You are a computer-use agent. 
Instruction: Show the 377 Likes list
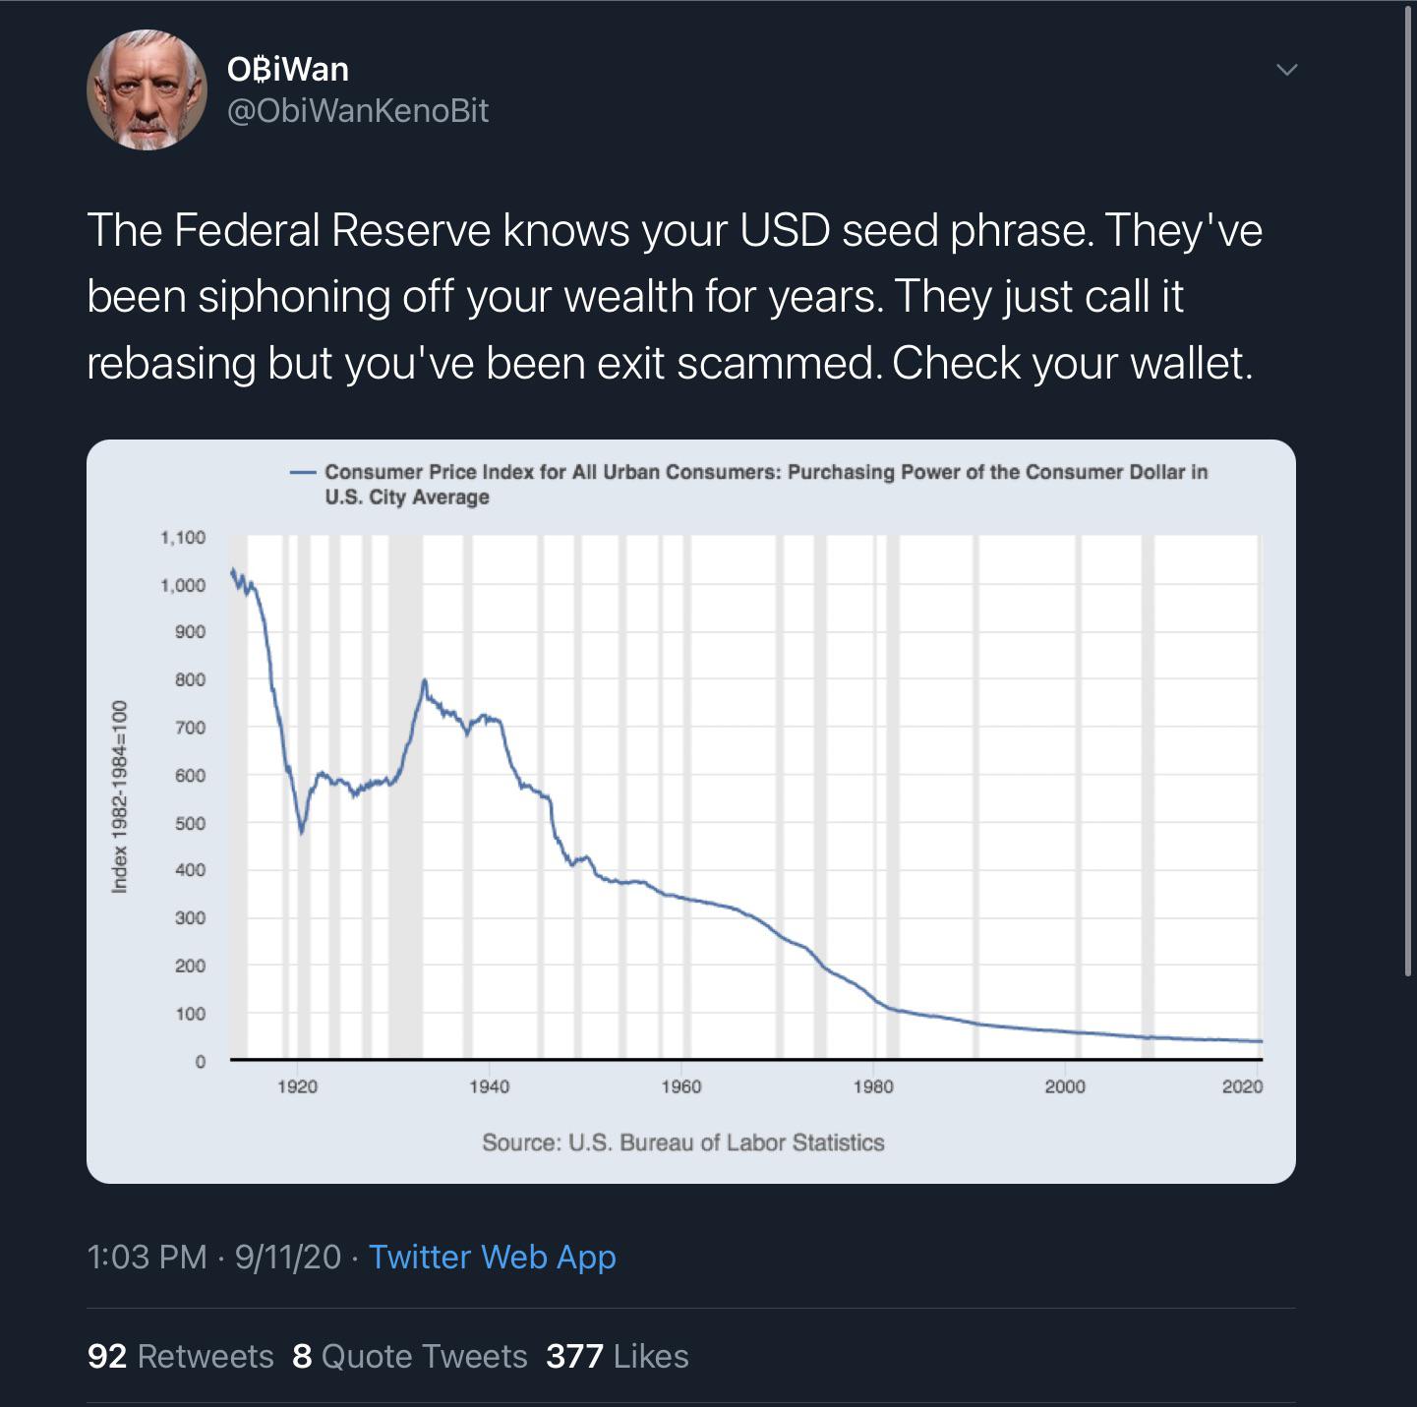(618, 1356)
